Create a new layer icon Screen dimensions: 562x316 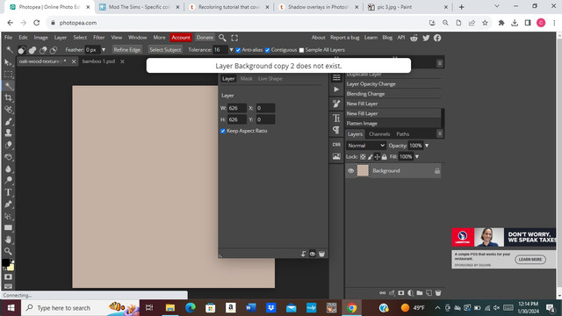[x=429, y=293]
